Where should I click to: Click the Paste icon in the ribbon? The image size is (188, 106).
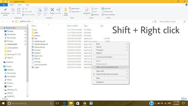[x=19, y=10]
